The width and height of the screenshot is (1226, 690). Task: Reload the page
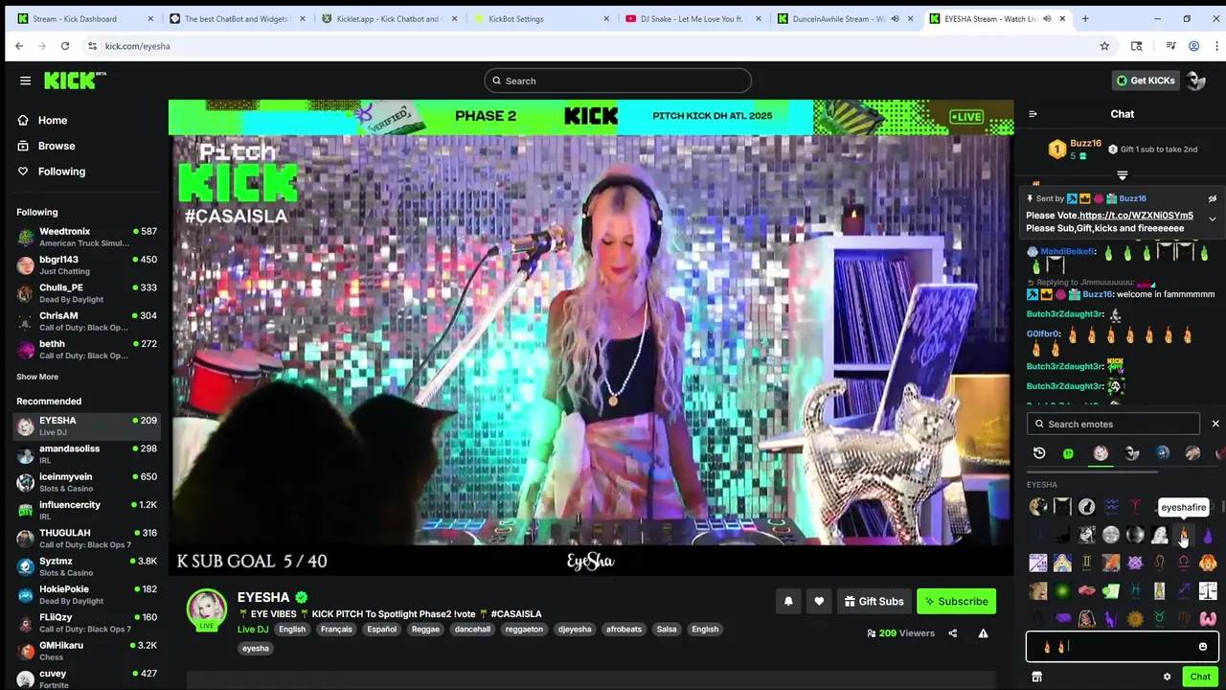pyautogui.click(x=64, y=46)
